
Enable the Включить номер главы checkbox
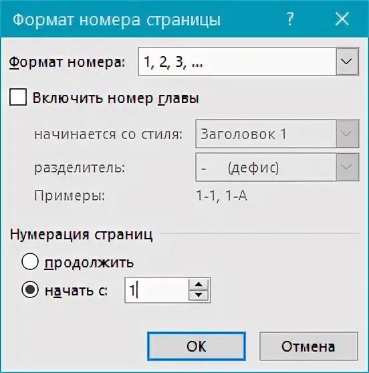pos(18,97)
